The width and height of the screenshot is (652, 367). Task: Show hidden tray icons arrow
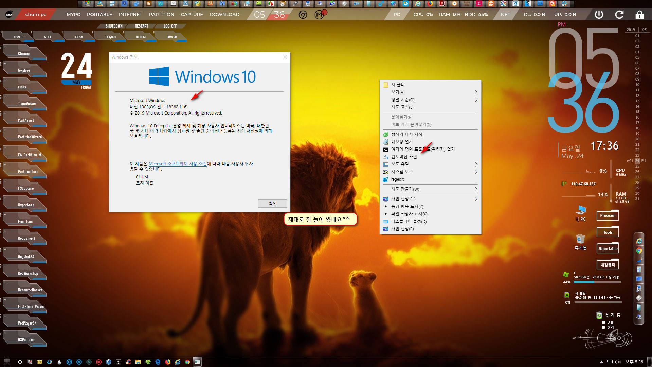click(601, 362)
